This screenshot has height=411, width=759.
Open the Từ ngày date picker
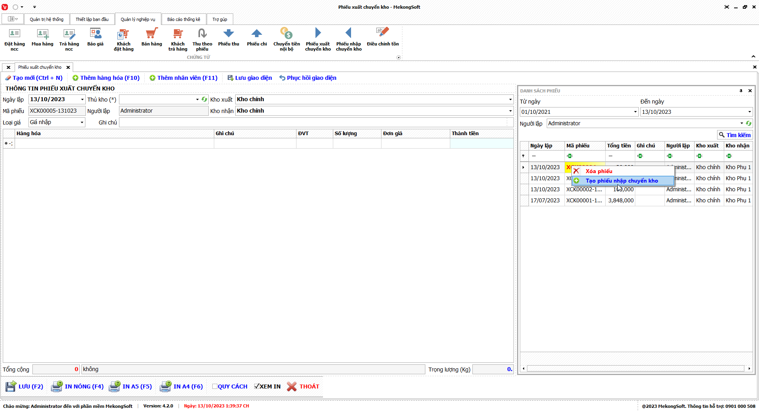(635, 112)
